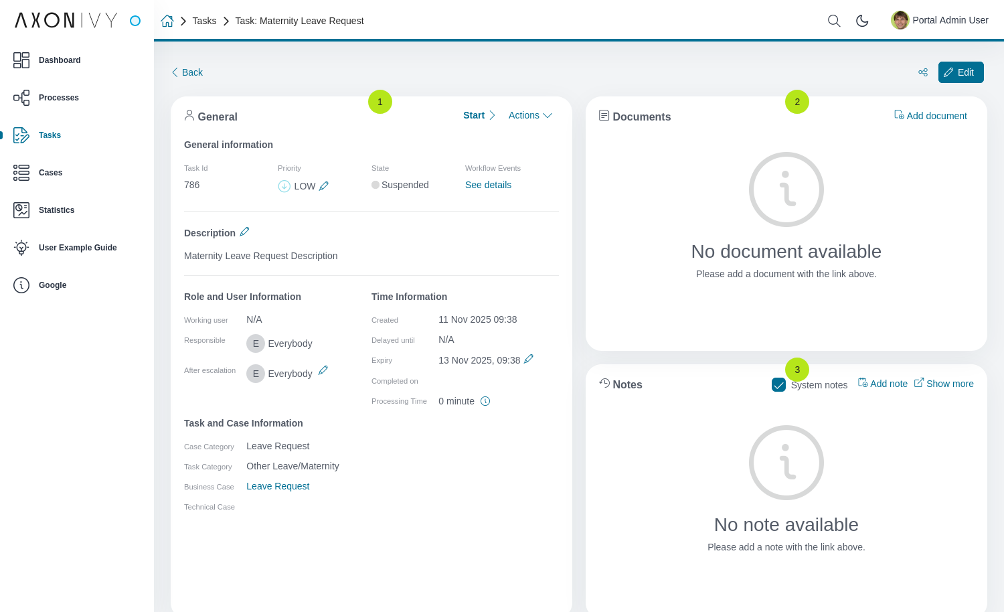Open Dashboard in the sidebar
Viewport: 1004px width, 612px height.
[60, 60]
